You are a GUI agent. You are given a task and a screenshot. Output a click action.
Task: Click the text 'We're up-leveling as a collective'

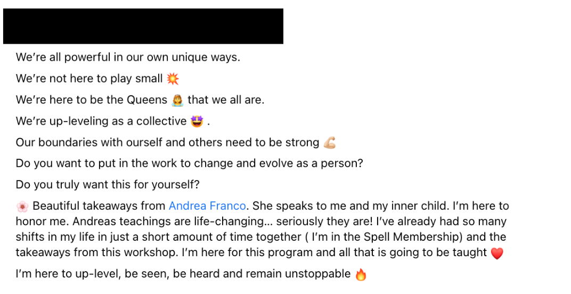[101, 120]
